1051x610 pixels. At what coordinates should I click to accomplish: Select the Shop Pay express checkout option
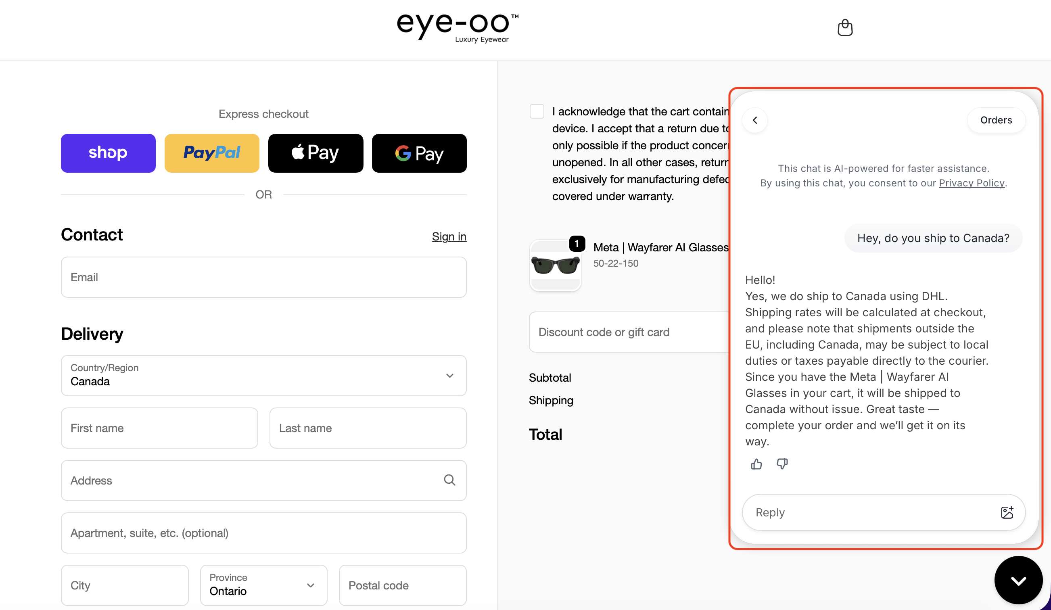108,153
